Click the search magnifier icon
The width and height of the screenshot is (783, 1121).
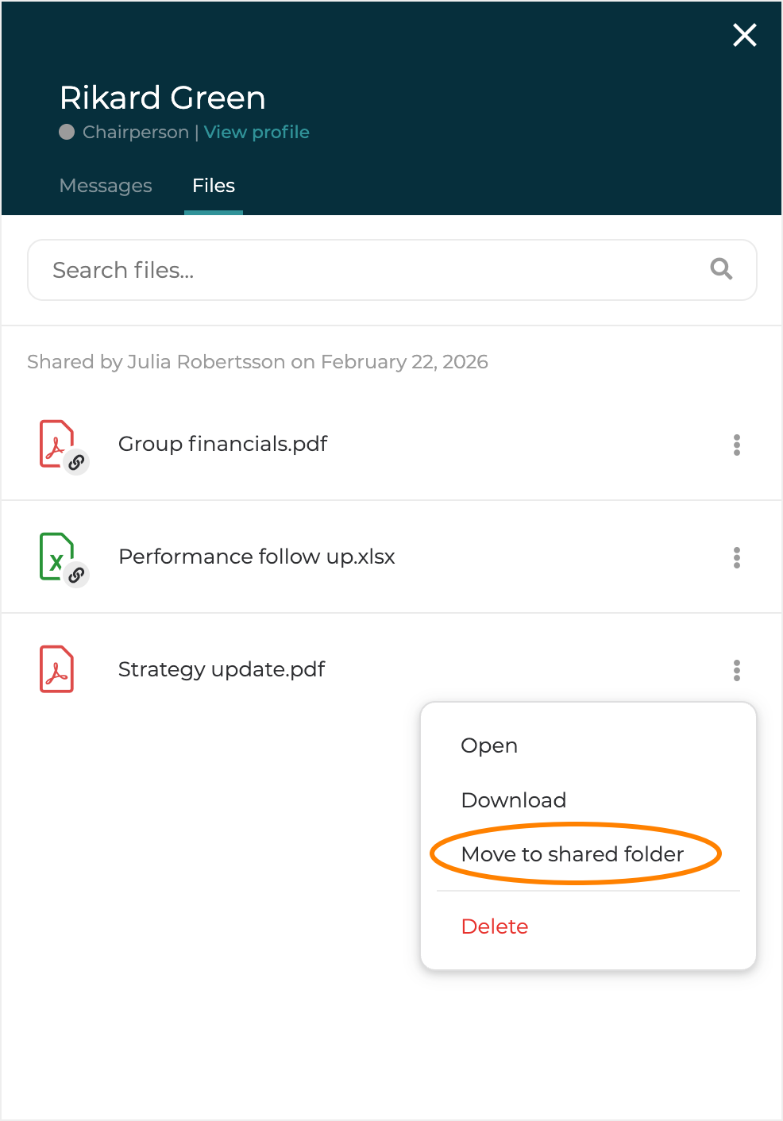[721, 269]
